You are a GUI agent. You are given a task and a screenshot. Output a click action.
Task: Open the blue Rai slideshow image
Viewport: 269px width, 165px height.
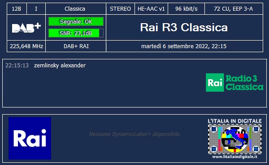point(30,138)
